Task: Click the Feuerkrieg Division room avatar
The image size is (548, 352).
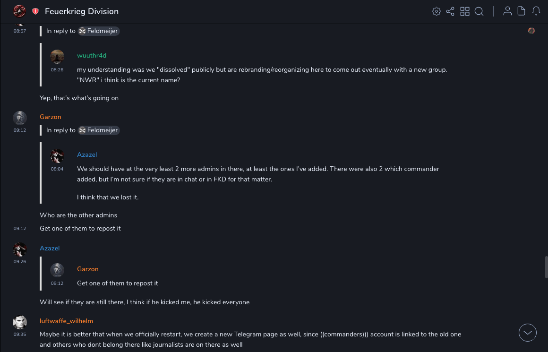Action: click(19, 11)
